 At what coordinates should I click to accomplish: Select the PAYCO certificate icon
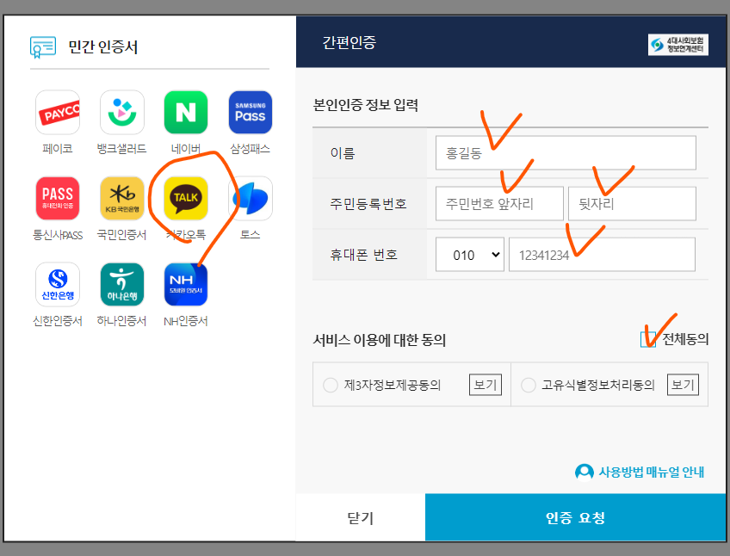(x=58, y=112)
